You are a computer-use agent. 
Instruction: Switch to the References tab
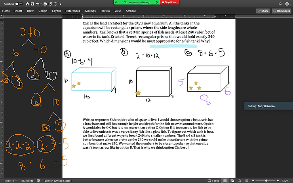coord(72,11)
